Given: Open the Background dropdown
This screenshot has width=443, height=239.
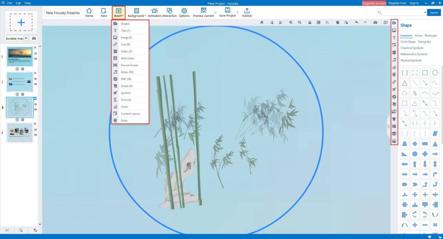Looking at the screenshot, I should coord(137,12).
